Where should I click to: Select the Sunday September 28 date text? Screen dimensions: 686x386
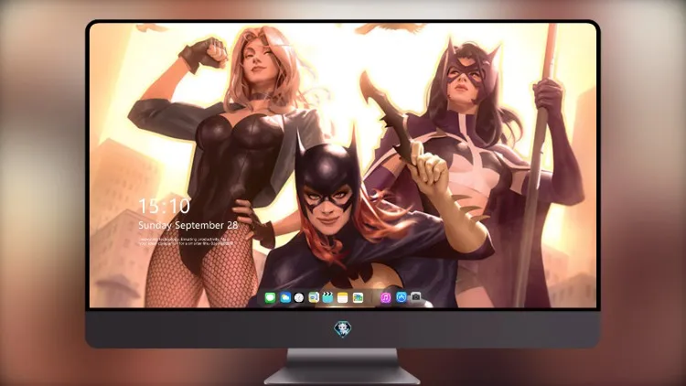188,225
